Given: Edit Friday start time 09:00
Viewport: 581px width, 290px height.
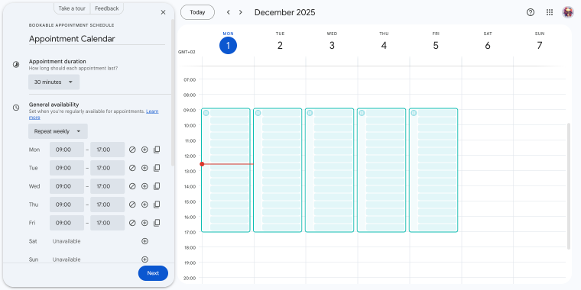Looking at the screenshot, I should [67, 223].
